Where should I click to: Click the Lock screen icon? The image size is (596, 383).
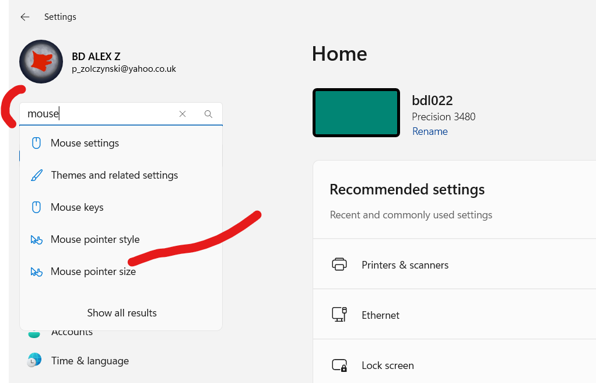click(339, 365)
